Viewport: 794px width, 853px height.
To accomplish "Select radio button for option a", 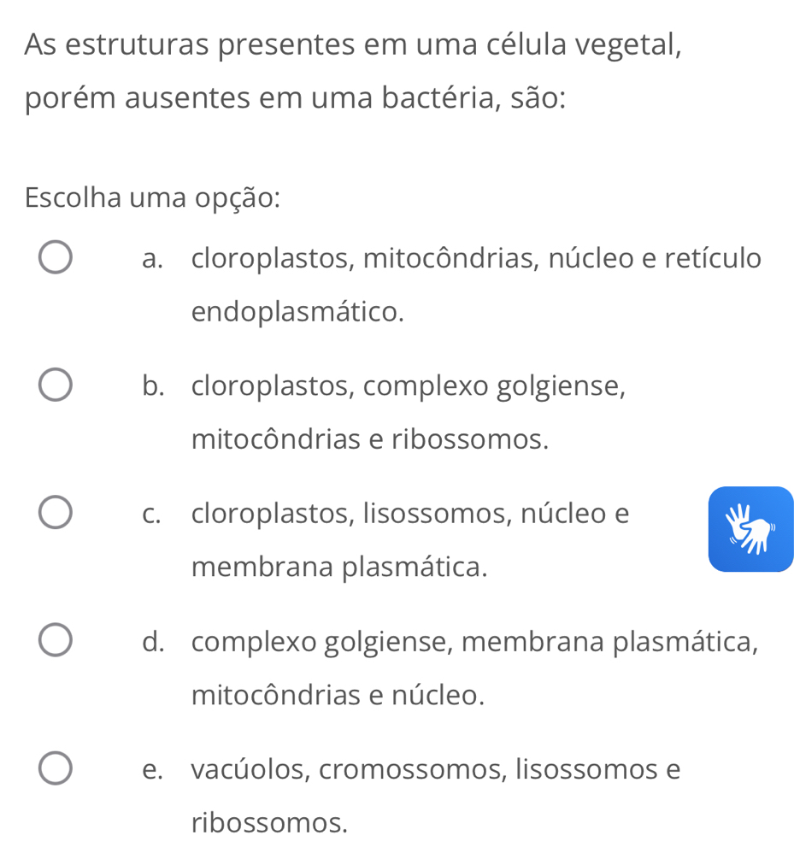I will (x=56, y=257).
